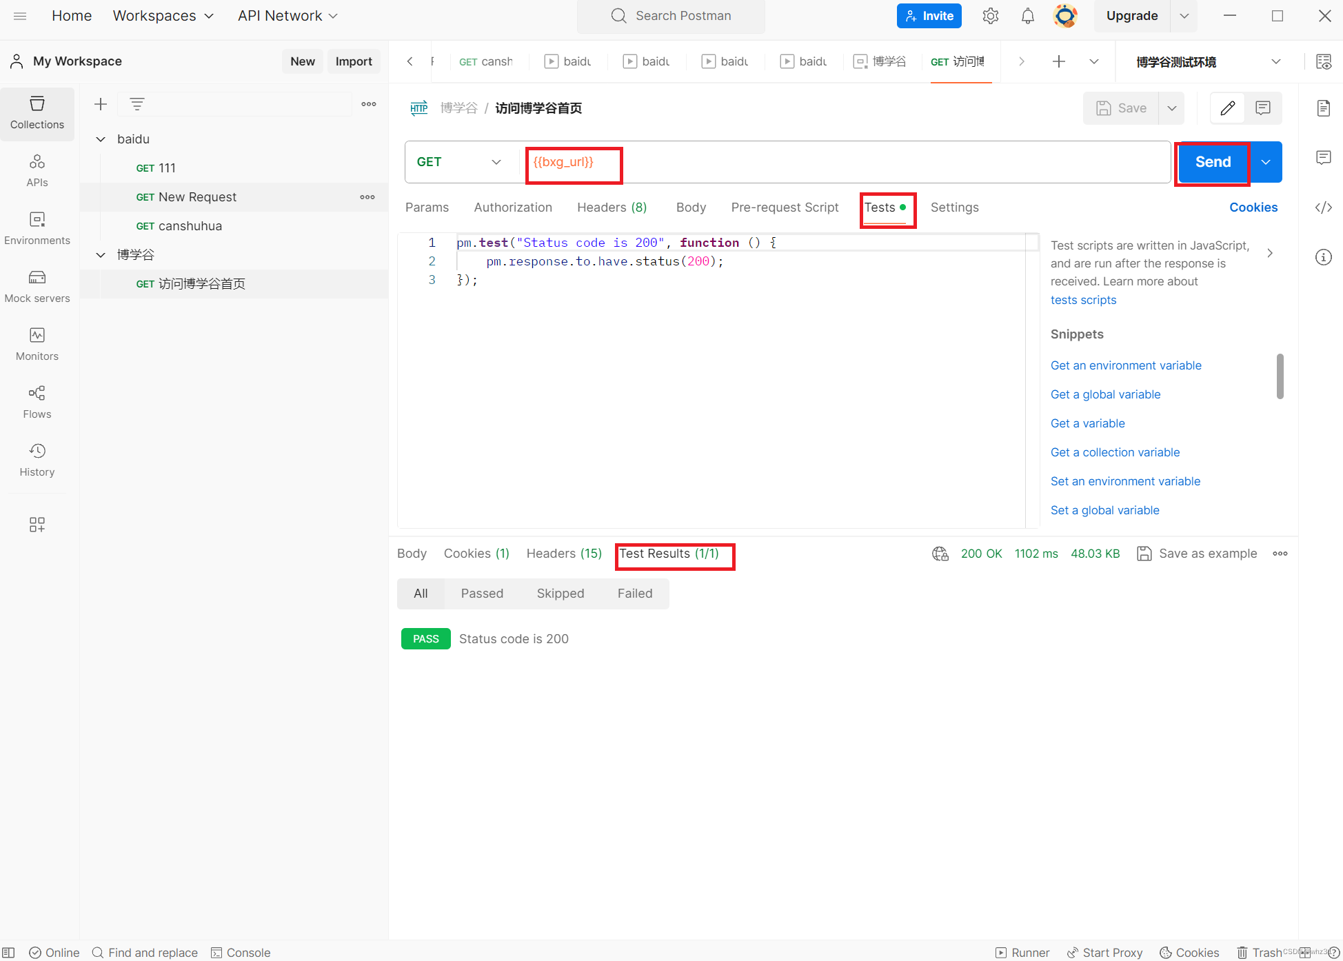Screen dimensions: 1343x961
Task: Open Mock servers in sidebar
Action: (37, 286)
